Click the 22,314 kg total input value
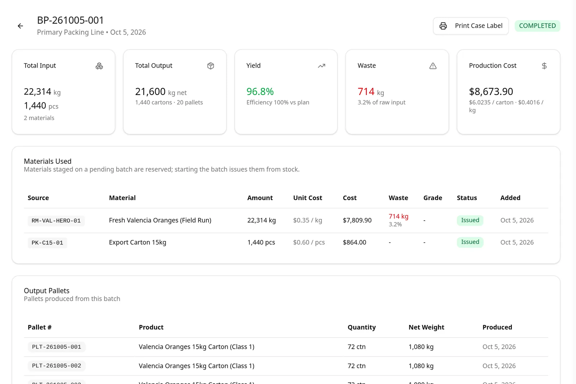The height and width of the screenshot is (384, 576). (42, 92)
